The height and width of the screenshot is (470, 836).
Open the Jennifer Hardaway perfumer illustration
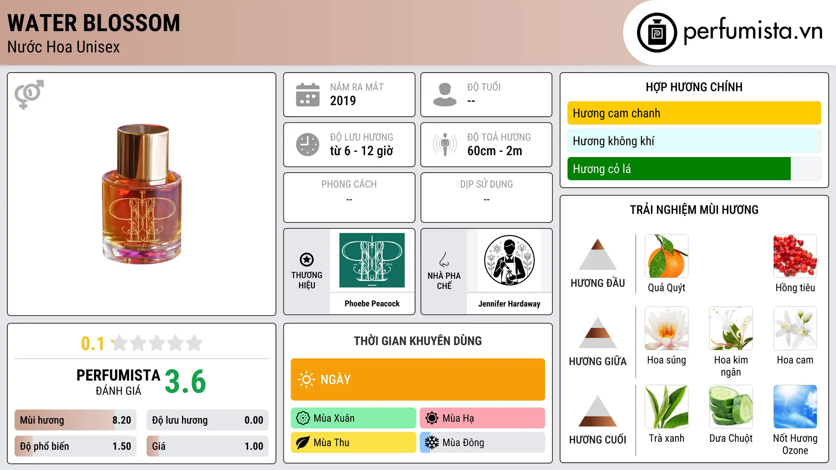(x=509, y=260)
